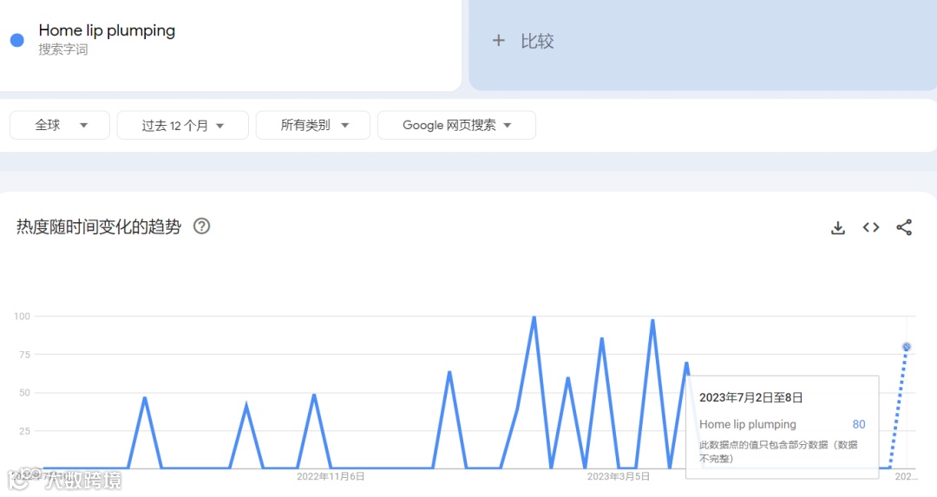Download the trend chart data as CSV

[838, 227]
